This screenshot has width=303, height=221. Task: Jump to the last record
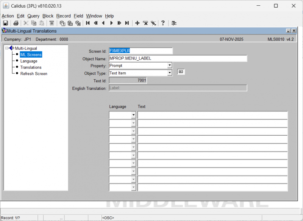point(127,23)
